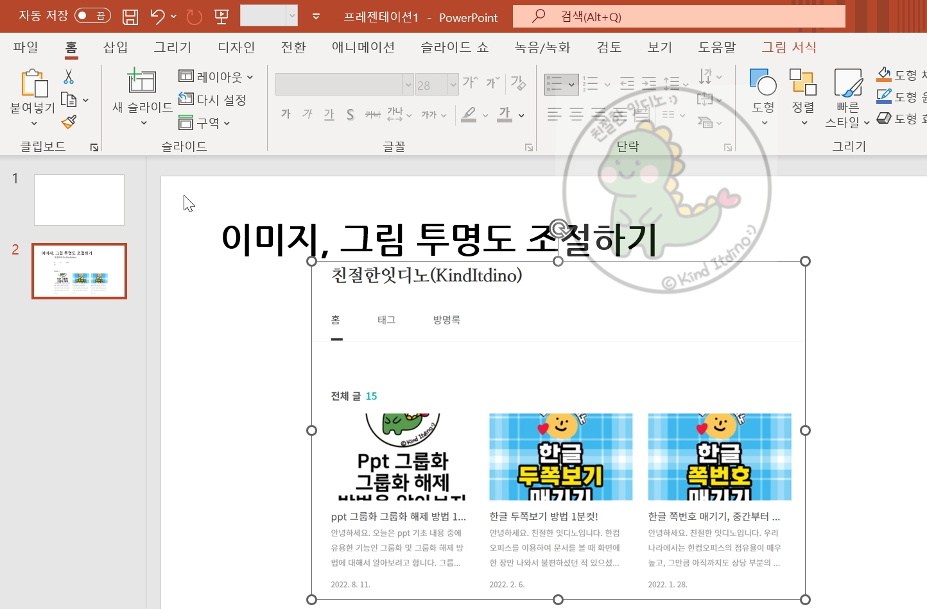Viewport: 927px width, 609px height.
Task: Decrease the list indent level
Action: pyautogui.click(x=627, y=83)
